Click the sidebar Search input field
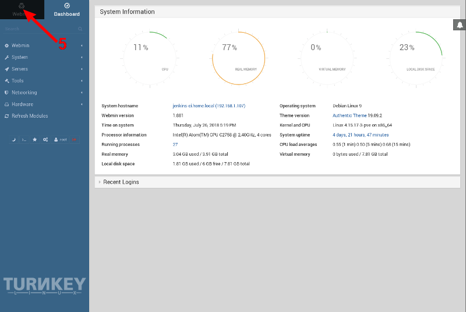 click(38, 29)
